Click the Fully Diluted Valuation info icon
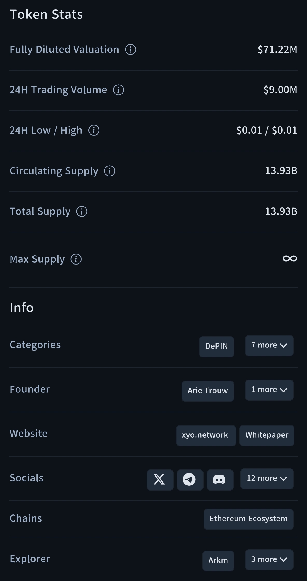307x581 pixels. pos(130,50)
